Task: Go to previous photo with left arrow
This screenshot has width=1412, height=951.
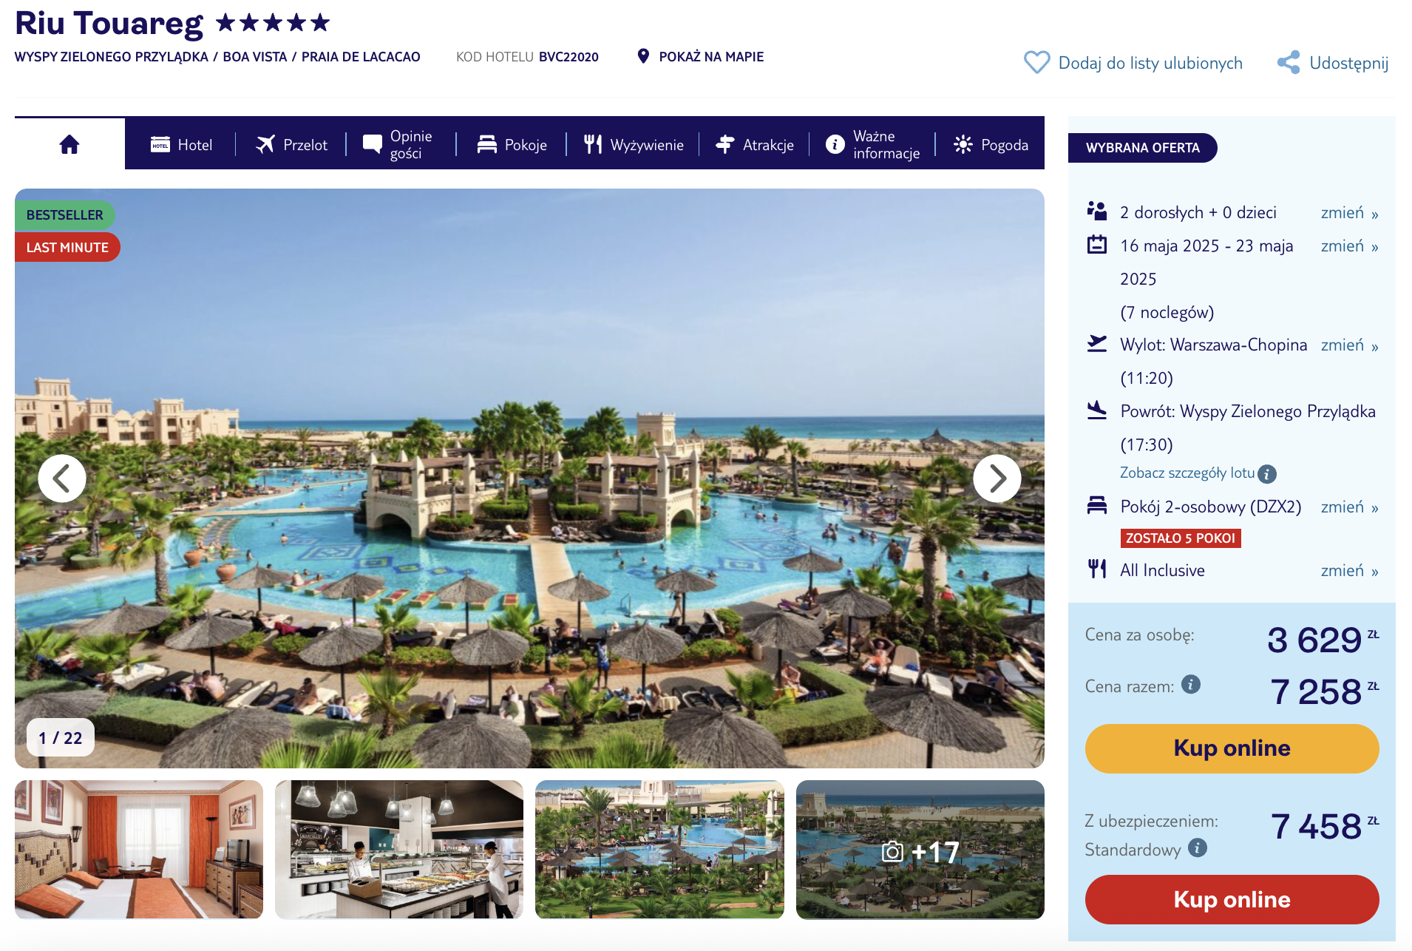Action: pyautogui.click(x=62, y=478)
